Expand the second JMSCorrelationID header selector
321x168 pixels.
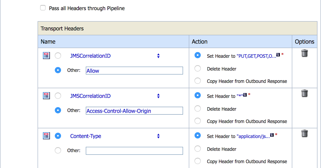(x=158, y=96)
